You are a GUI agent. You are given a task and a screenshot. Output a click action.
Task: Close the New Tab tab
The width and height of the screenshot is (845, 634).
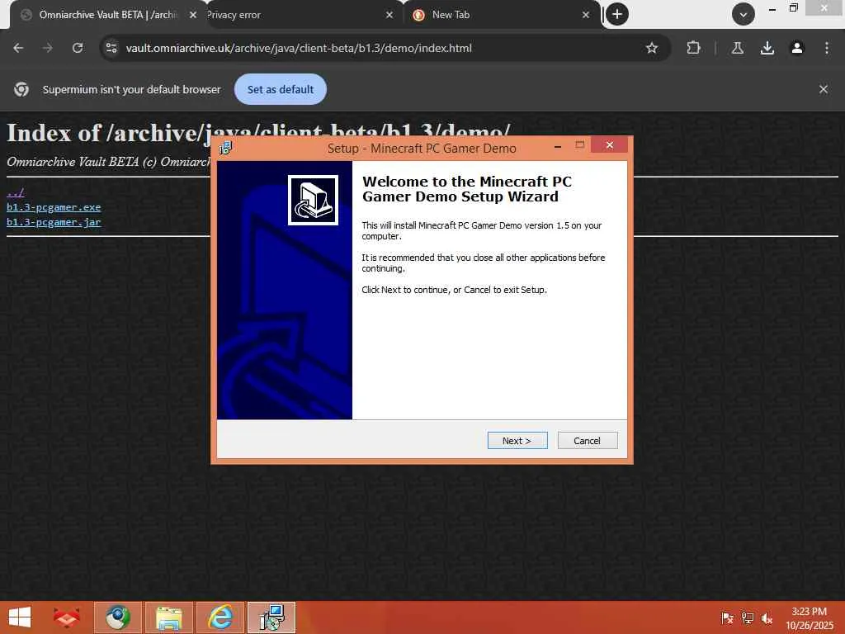point(586,15)
